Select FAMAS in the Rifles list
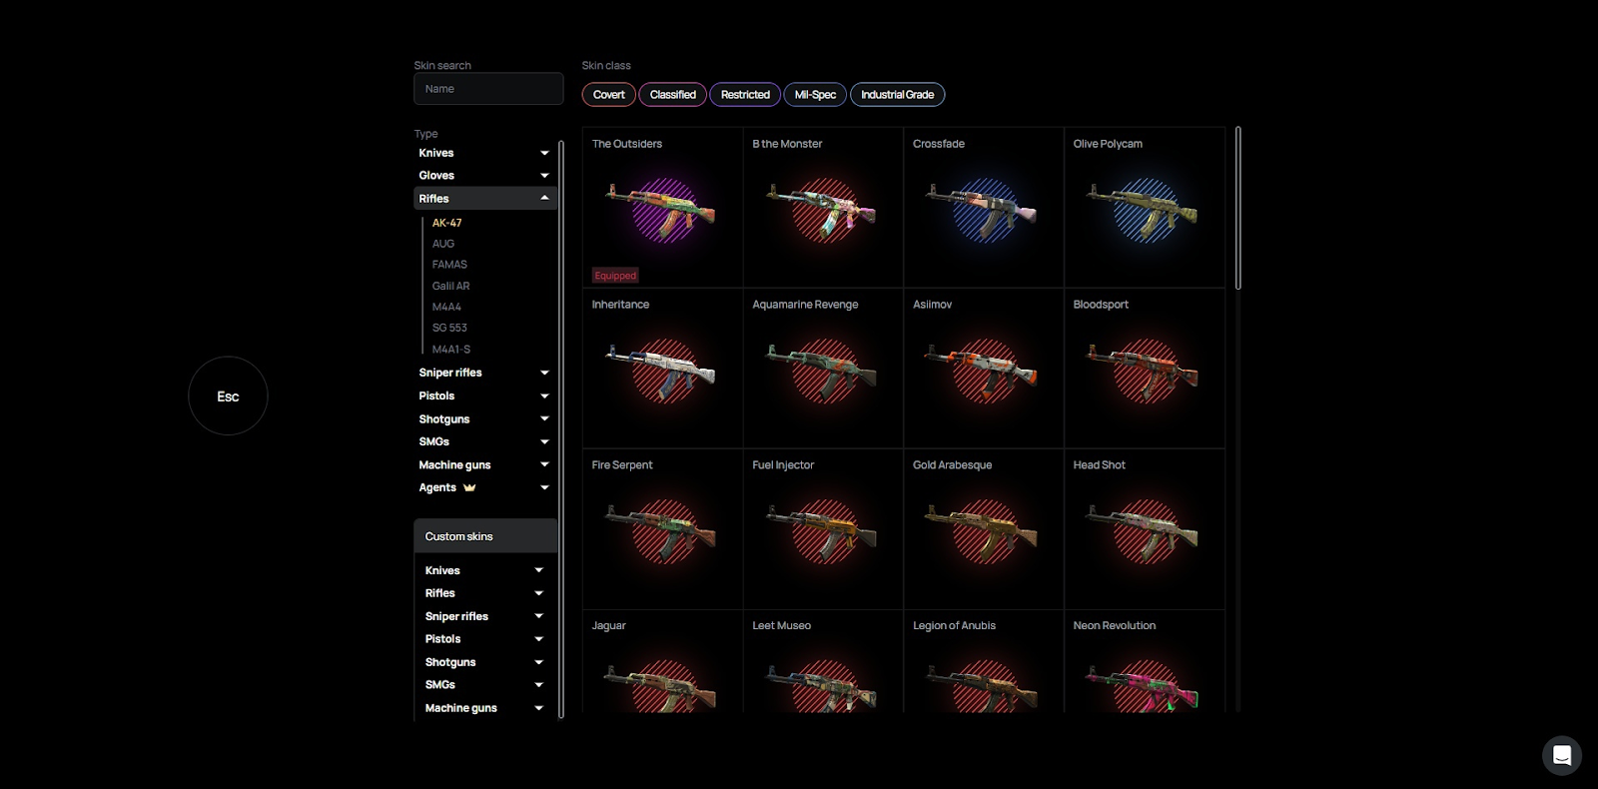This screenshot has height=789, width=1598. [449, 265]
